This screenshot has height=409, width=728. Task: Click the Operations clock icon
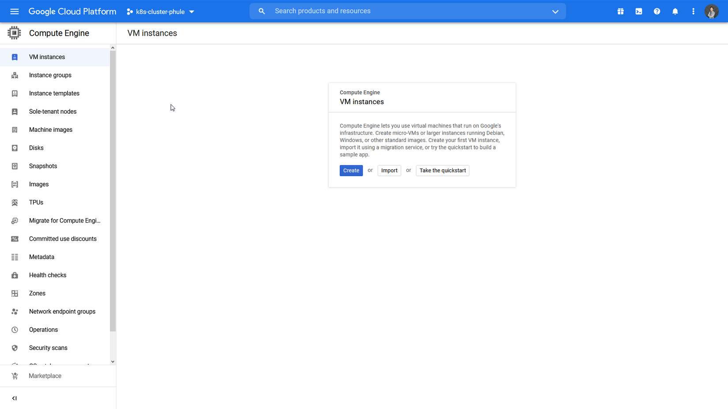pos(15,330)
